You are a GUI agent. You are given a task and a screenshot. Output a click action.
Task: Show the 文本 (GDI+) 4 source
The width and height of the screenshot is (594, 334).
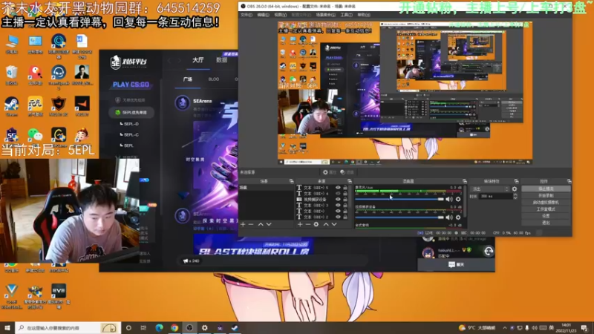(338, 194)
